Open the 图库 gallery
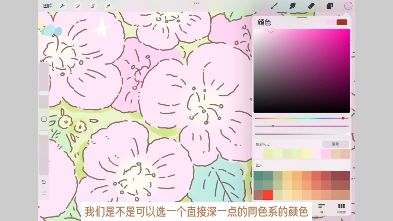The width and height of the screenshot is (393, 221). tap(48, 6)
